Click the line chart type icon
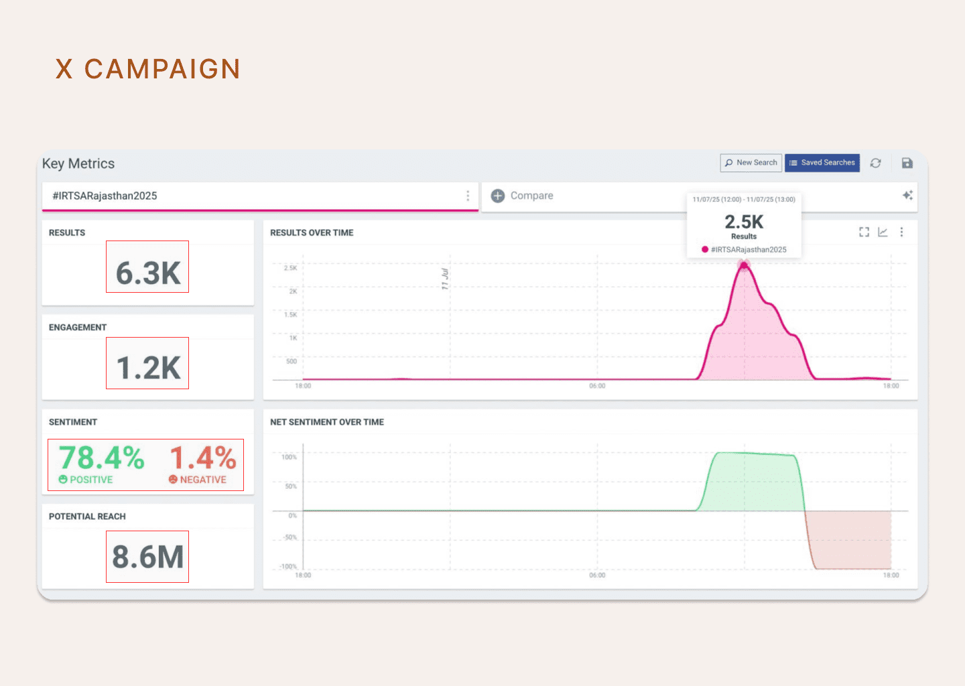Viewport: 965px width, 686px height. pyautogui.click(x=883, y=232)
